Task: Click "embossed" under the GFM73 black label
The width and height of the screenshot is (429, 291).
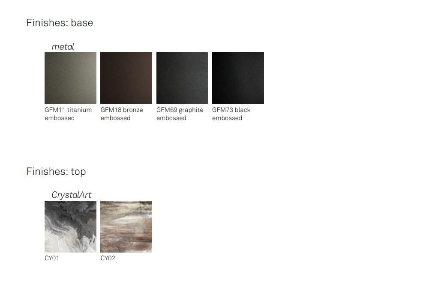Action: click(x=227, y=118)
